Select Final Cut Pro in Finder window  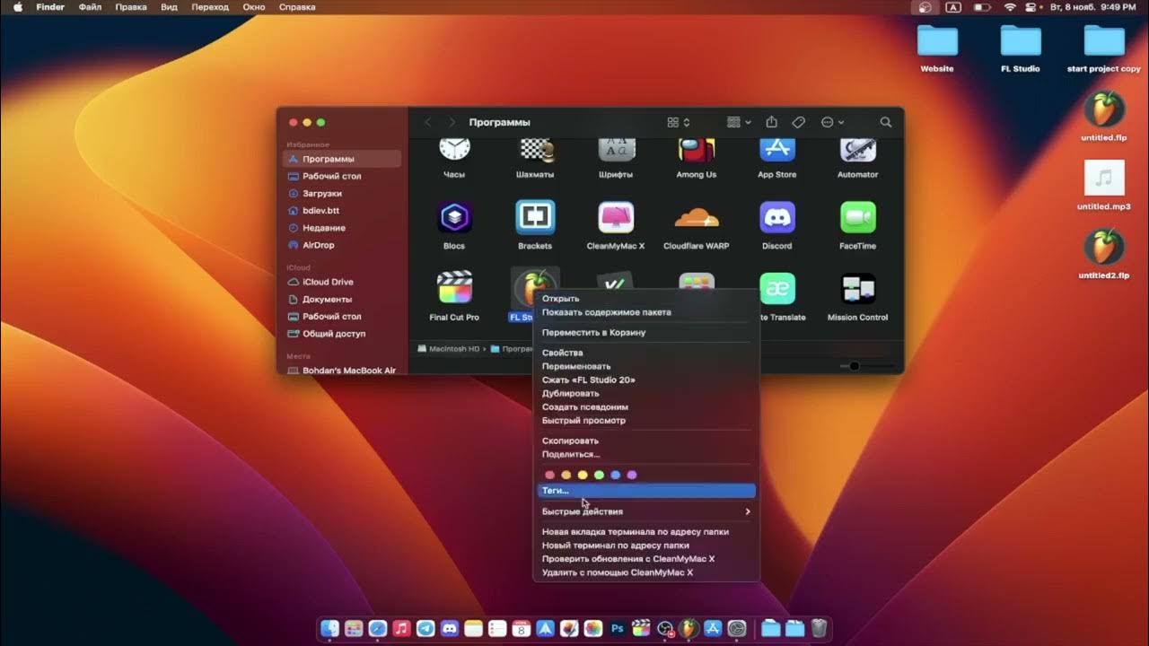(x=454, y=289)
